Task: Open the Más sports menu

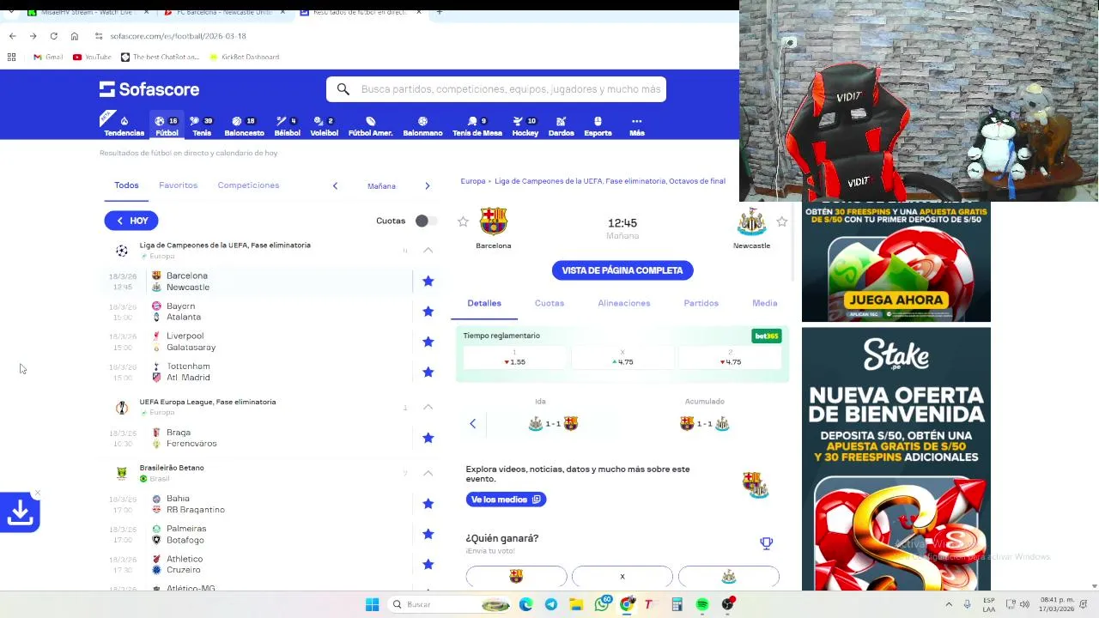Action: tap(636, 126)
